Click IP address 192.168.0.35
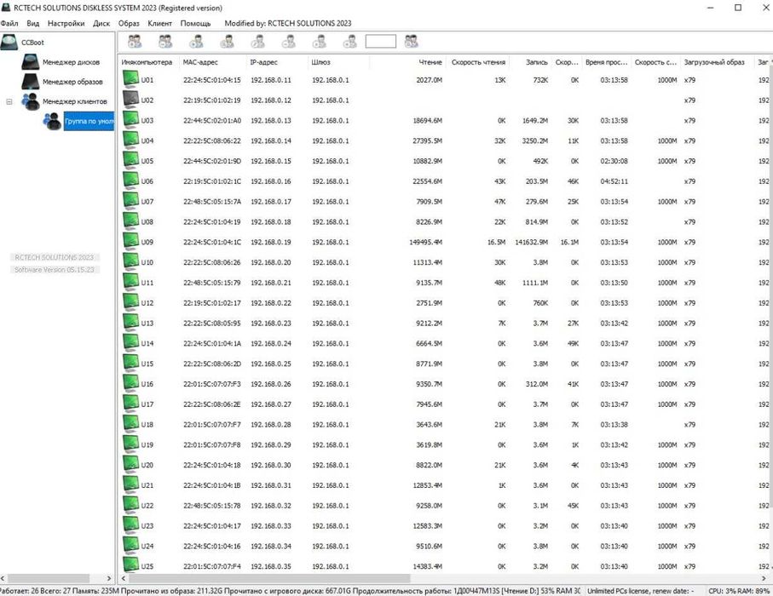The width and height of the screenshot is (773, 596). click(271, 566)
